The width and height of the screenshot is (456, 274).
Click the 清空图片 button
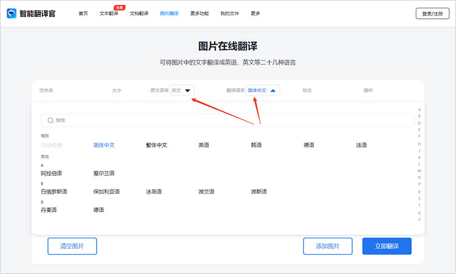point(72,246)
